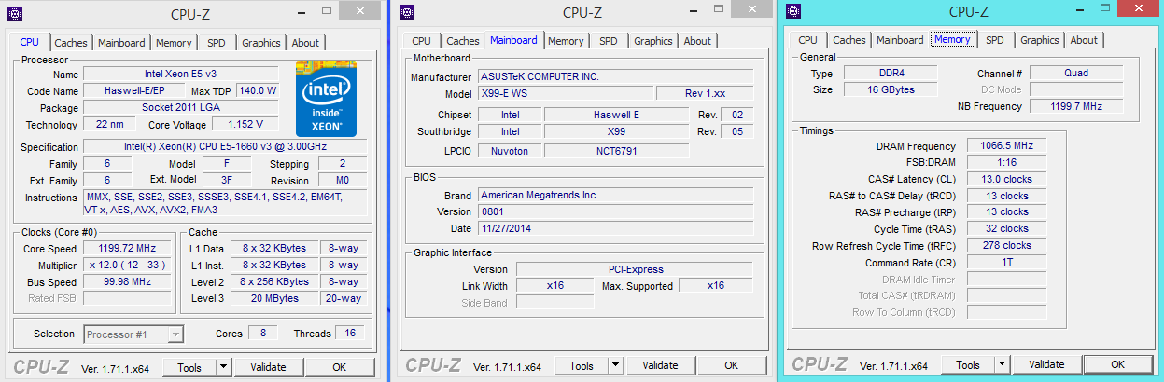
Task: Expand the Tools dropdown arrow in the Memory window
Action: tap(1003, 364)
